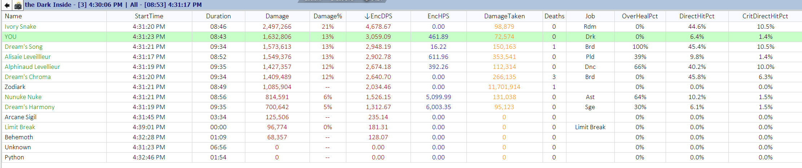This screenshot has width=802, height=168.
Task: Select the Behemoth row
Action: 402,137
